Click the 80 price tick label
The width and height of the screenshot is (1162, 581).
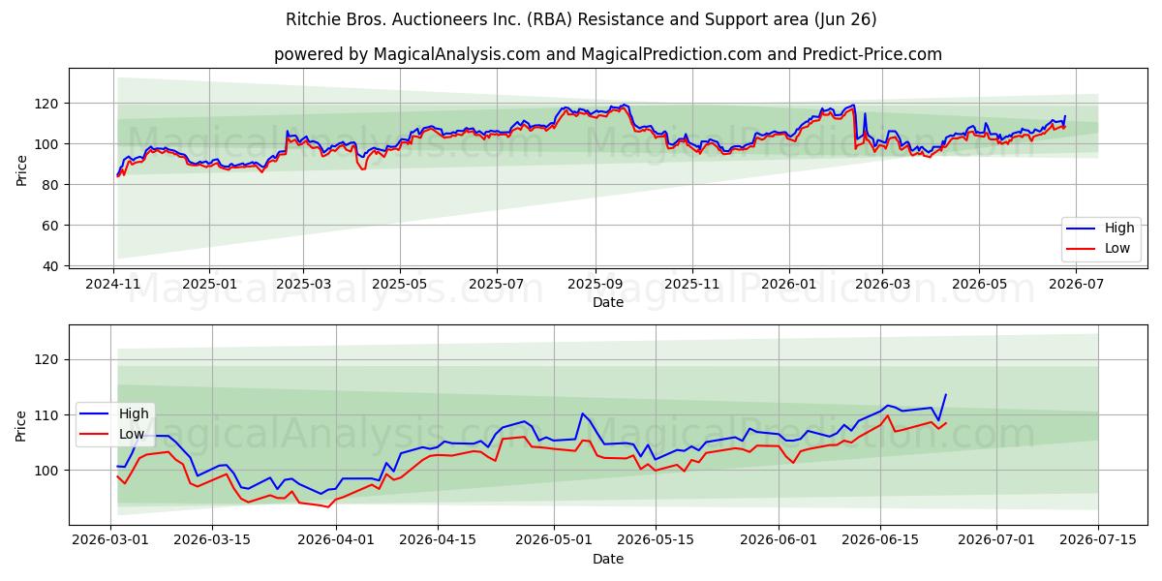[52, 185]
